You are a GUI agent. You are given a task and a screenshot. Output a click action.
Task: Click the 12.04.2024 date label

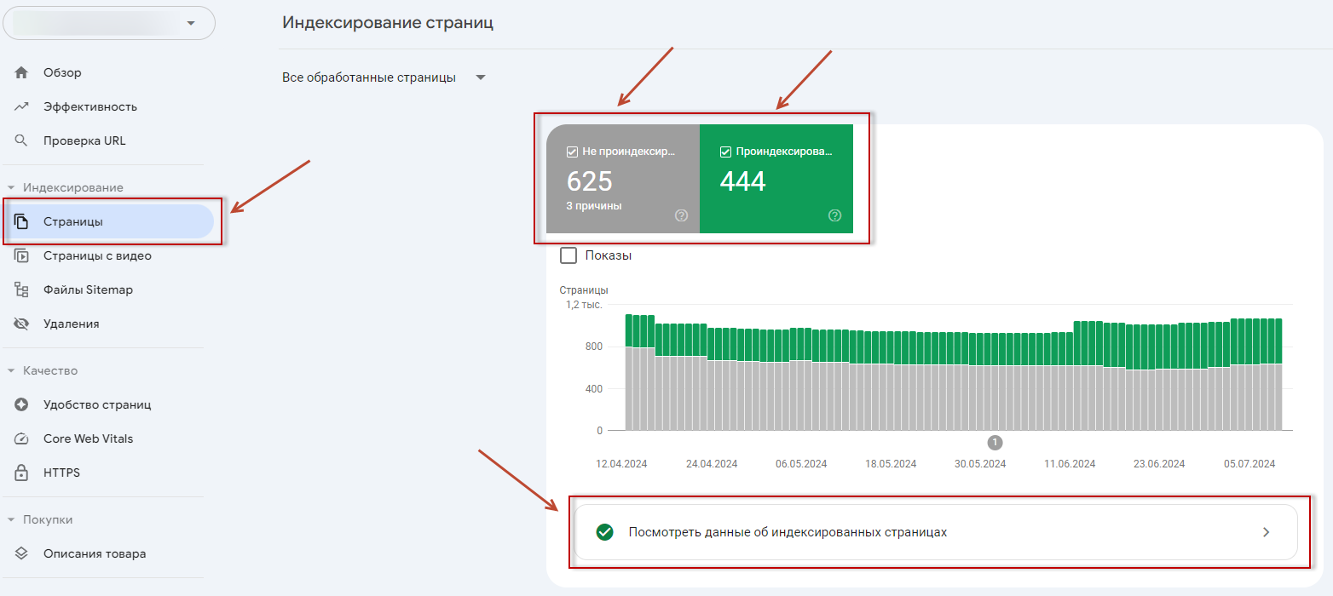point(621,464)
